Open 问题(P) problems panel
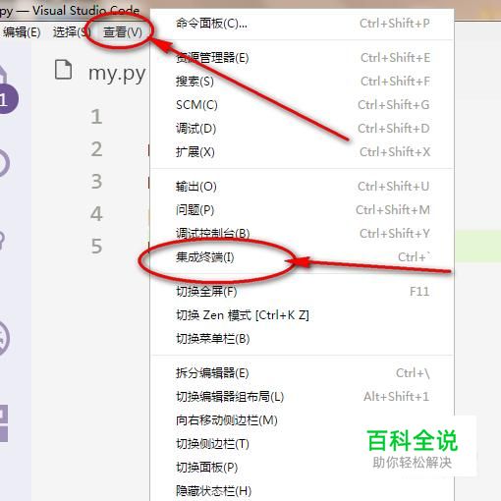This screenshot has width=501, height=501. (302, 210)
